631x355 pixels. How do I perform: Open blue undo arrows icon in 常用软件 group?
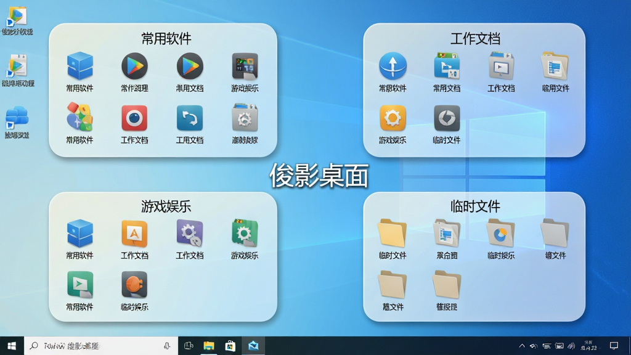click(x=190, y=118)
